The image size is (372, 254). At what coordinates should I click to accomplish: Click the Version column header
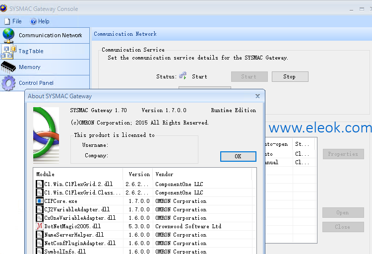point(138,174)
